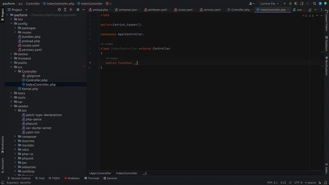Open the profiler icon next to coverage
The image size is (329, 185).
point(302,4)
